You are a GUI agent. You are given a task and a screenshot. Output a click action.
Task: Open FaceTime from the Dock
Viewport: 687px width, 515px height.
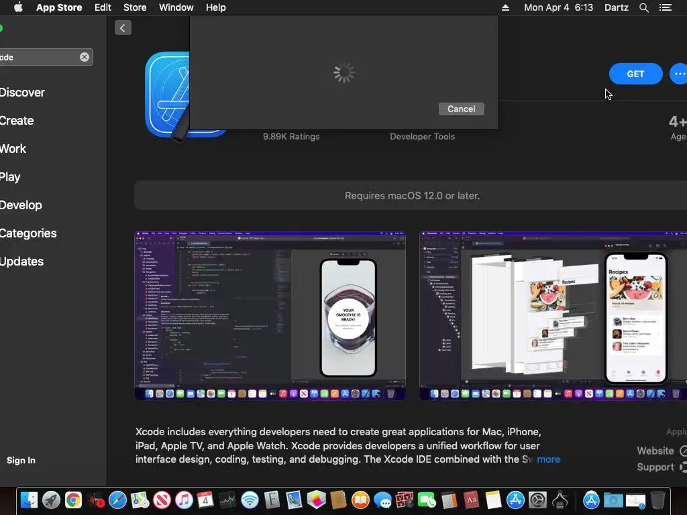(426, 500)
